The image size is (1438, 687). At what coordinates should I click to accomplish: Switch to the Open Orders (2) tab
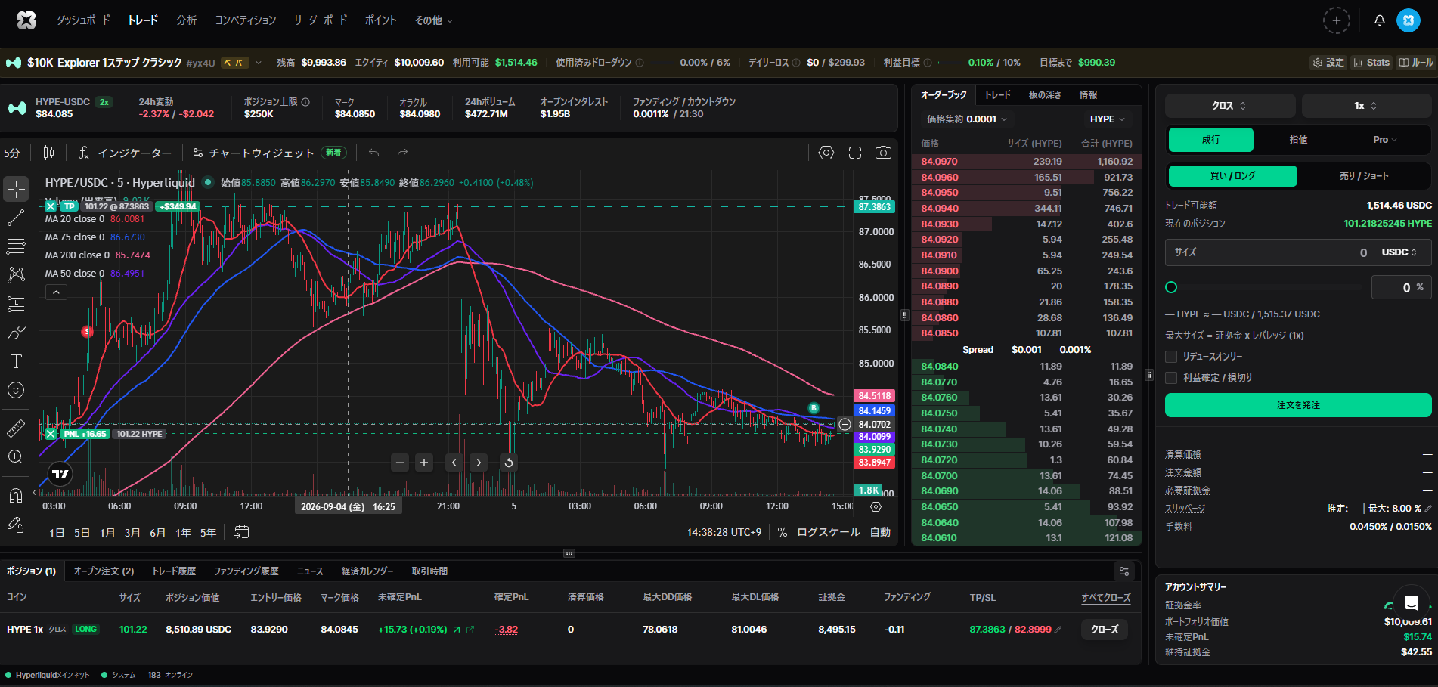[104, 571]
